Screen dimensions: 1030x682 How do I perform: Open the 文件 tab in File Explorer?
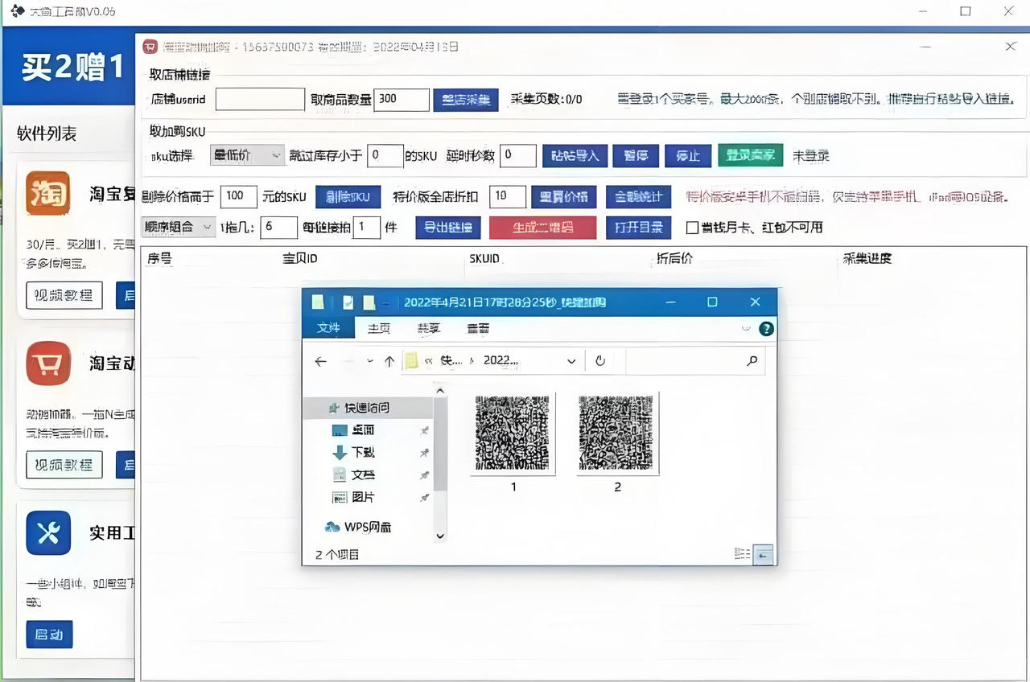[328, 328]
